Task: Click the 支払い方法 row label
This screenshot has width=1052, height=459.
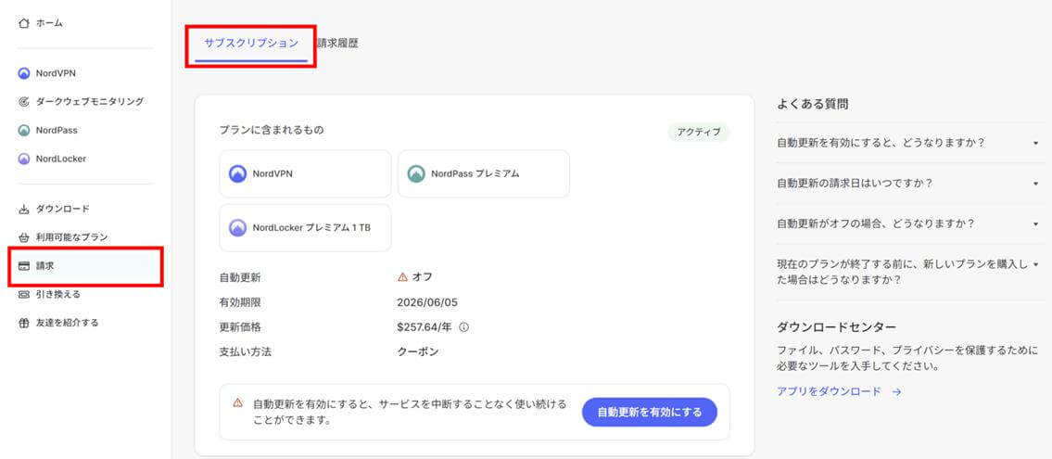Action: pos(246,351)
